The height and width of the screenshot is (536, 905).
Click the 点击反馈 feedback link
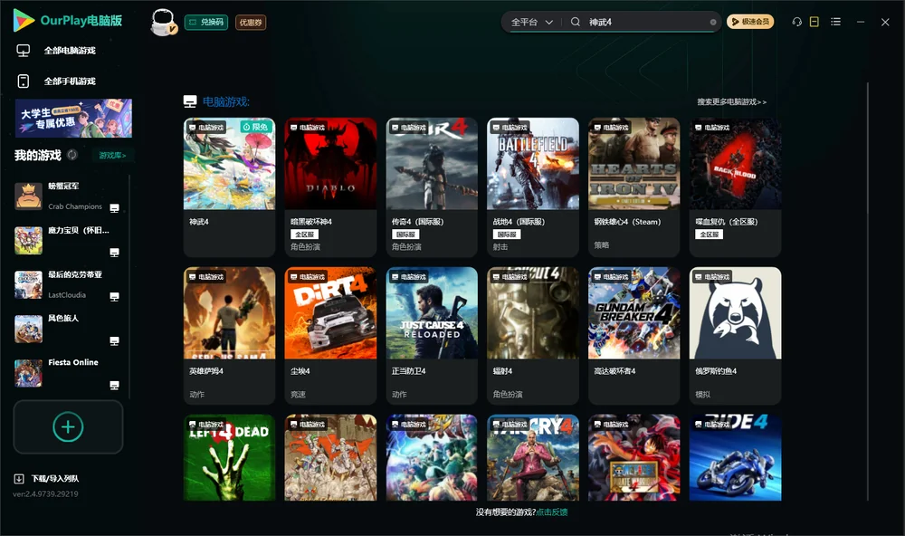click(552, 512)
